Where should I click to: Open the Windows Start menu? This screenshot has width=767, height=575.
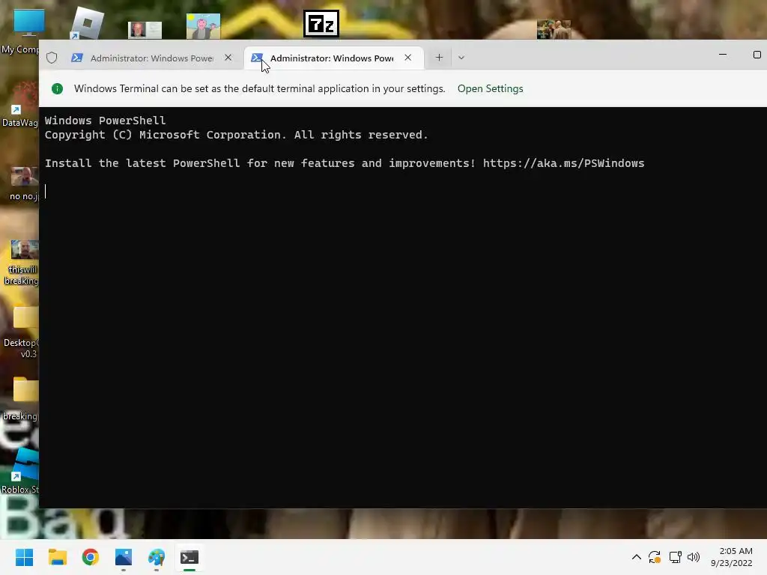click(x=24, y=557)
